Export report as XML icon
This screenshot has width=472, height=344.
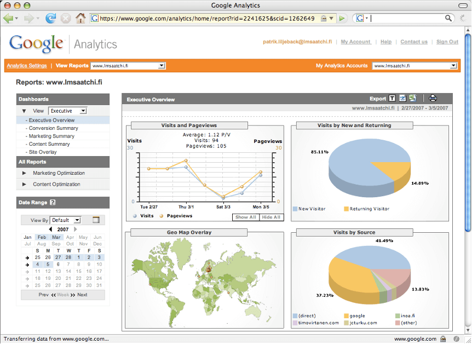402,98
